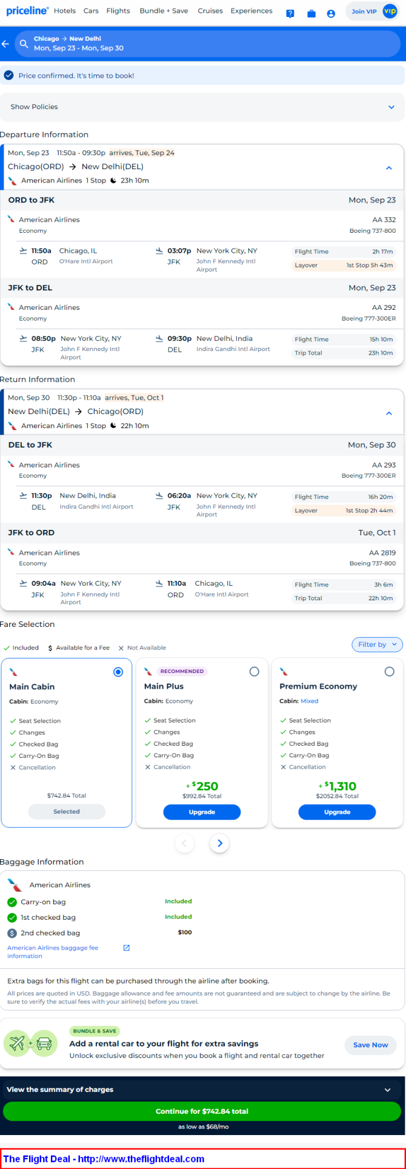
Task: Select the Premium Economy fare radio button
Action: click(x=390, y=671)
